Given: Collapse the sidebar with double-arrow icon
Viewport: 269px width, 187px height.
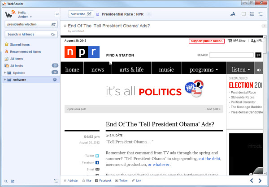Looking at the screenshot, I should pos(57,14).
